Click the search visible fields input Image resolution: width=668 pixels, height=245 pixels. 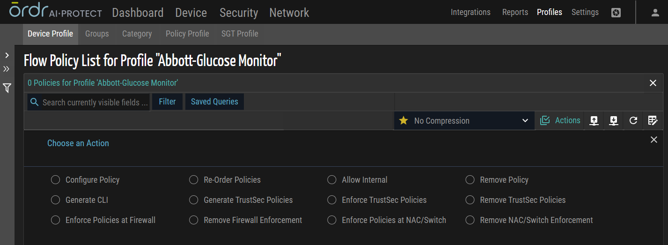95,102
